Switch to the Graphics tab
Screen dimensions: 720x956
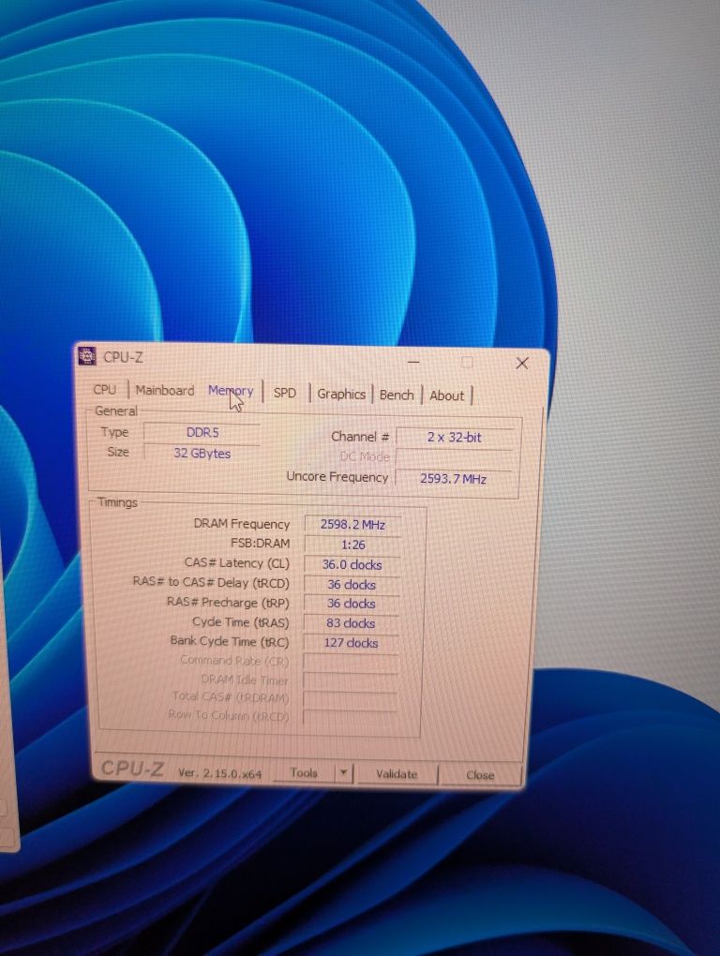341,394
